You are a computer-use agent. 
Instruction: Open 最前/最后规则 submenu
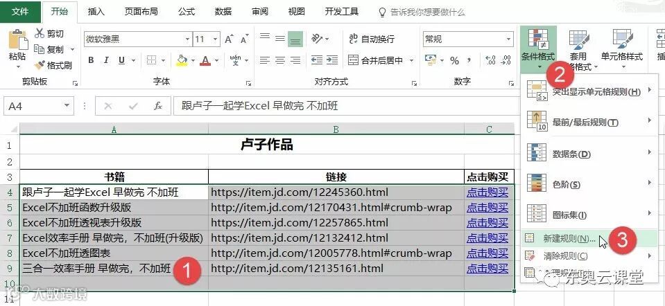click(589, 123)
